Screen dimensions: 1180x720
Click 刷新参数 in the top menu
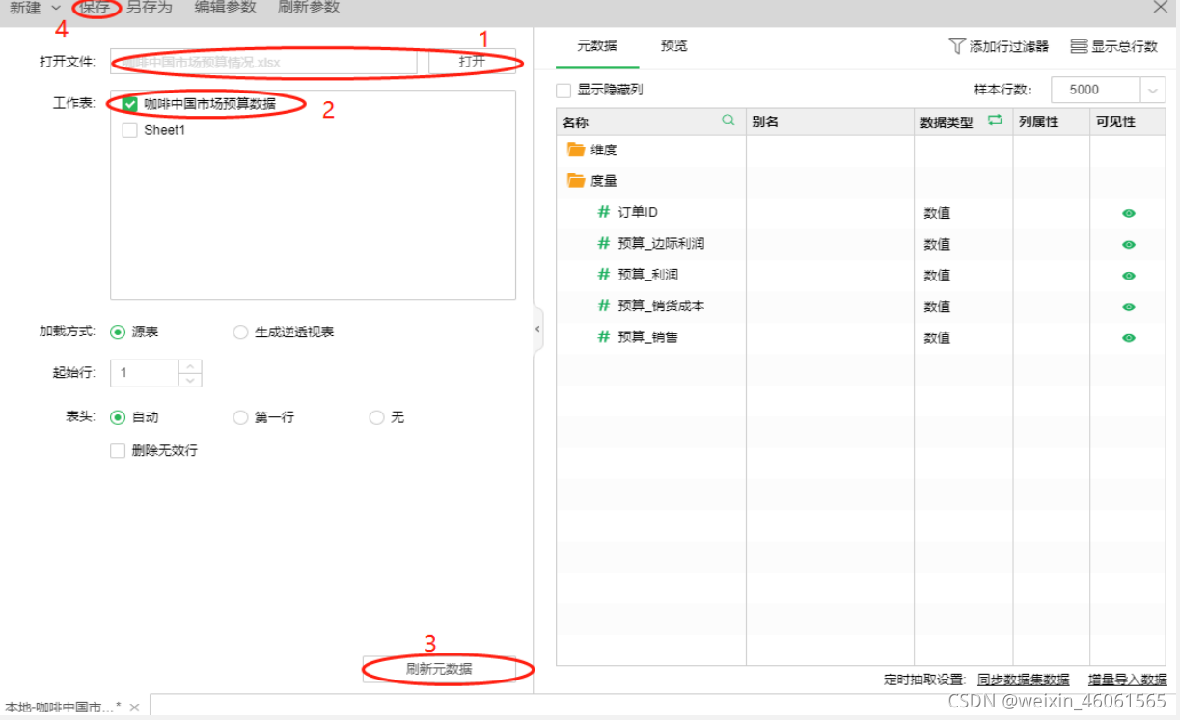click(x=309, y=8)
